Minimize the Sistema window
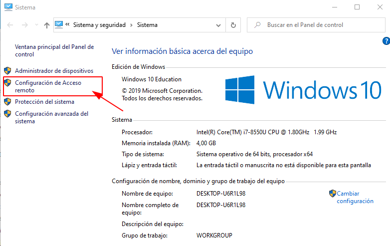Screen dimensions: 390x246 click(335, 7)
